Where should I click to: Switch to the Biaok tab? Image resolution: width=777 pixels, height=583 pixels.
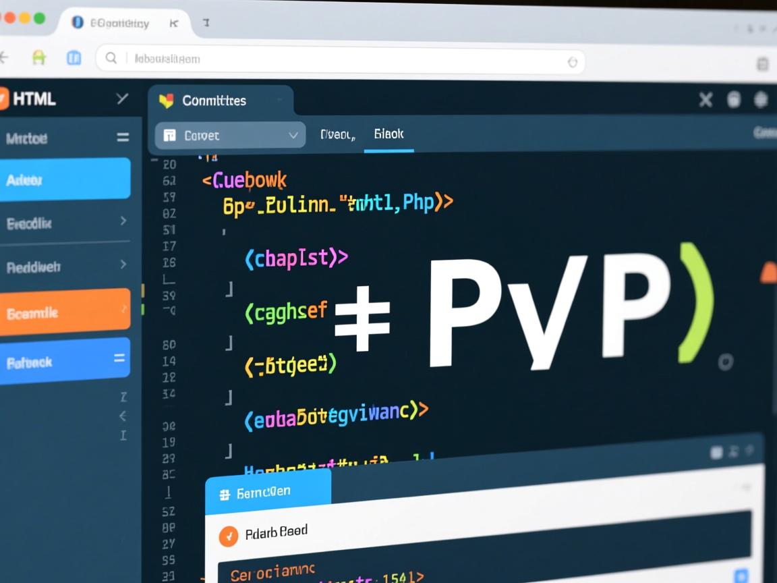pyautogui.click(x=388, y=134)
